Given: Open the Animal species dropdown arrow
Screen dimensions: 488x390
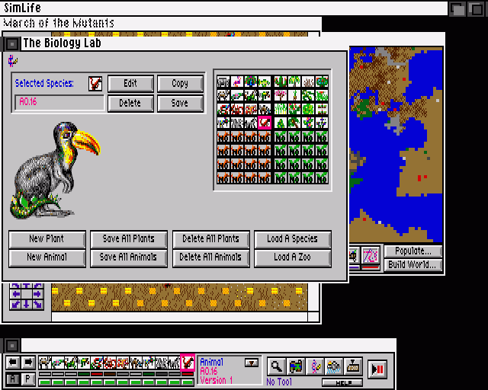Looking at the screenshot, I should tap(252, 363).
